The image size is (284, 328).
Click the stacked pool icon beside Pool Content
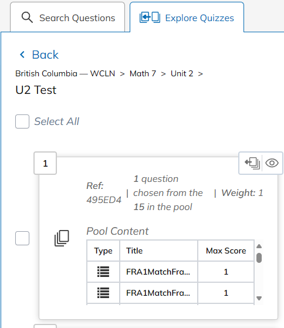click(62, 238)
